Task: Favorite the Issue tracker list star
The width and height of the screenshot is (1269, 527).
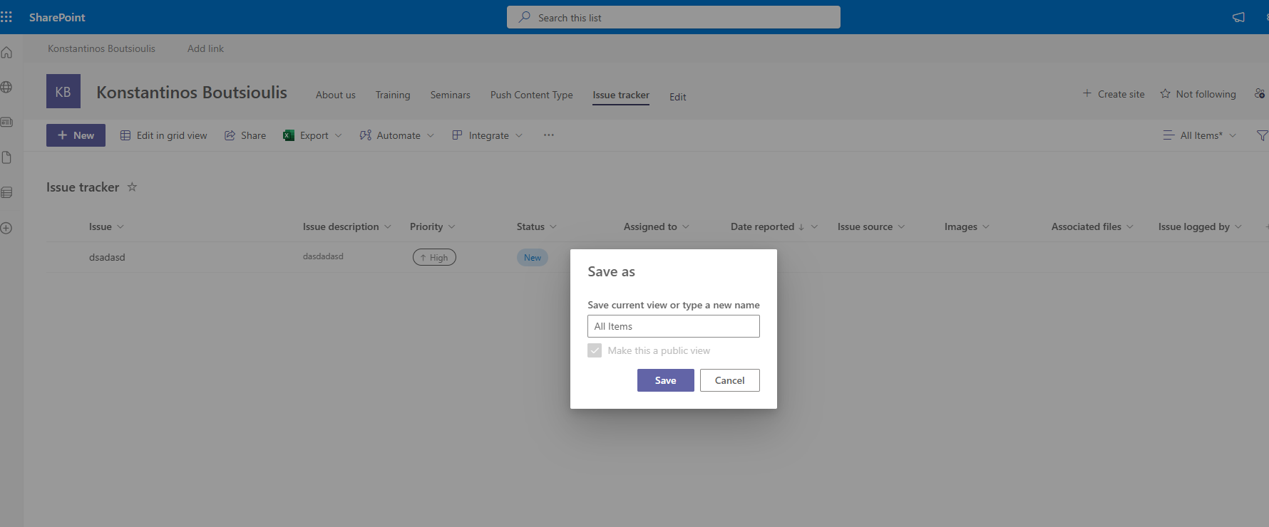Action: click(x=132, y=187)
